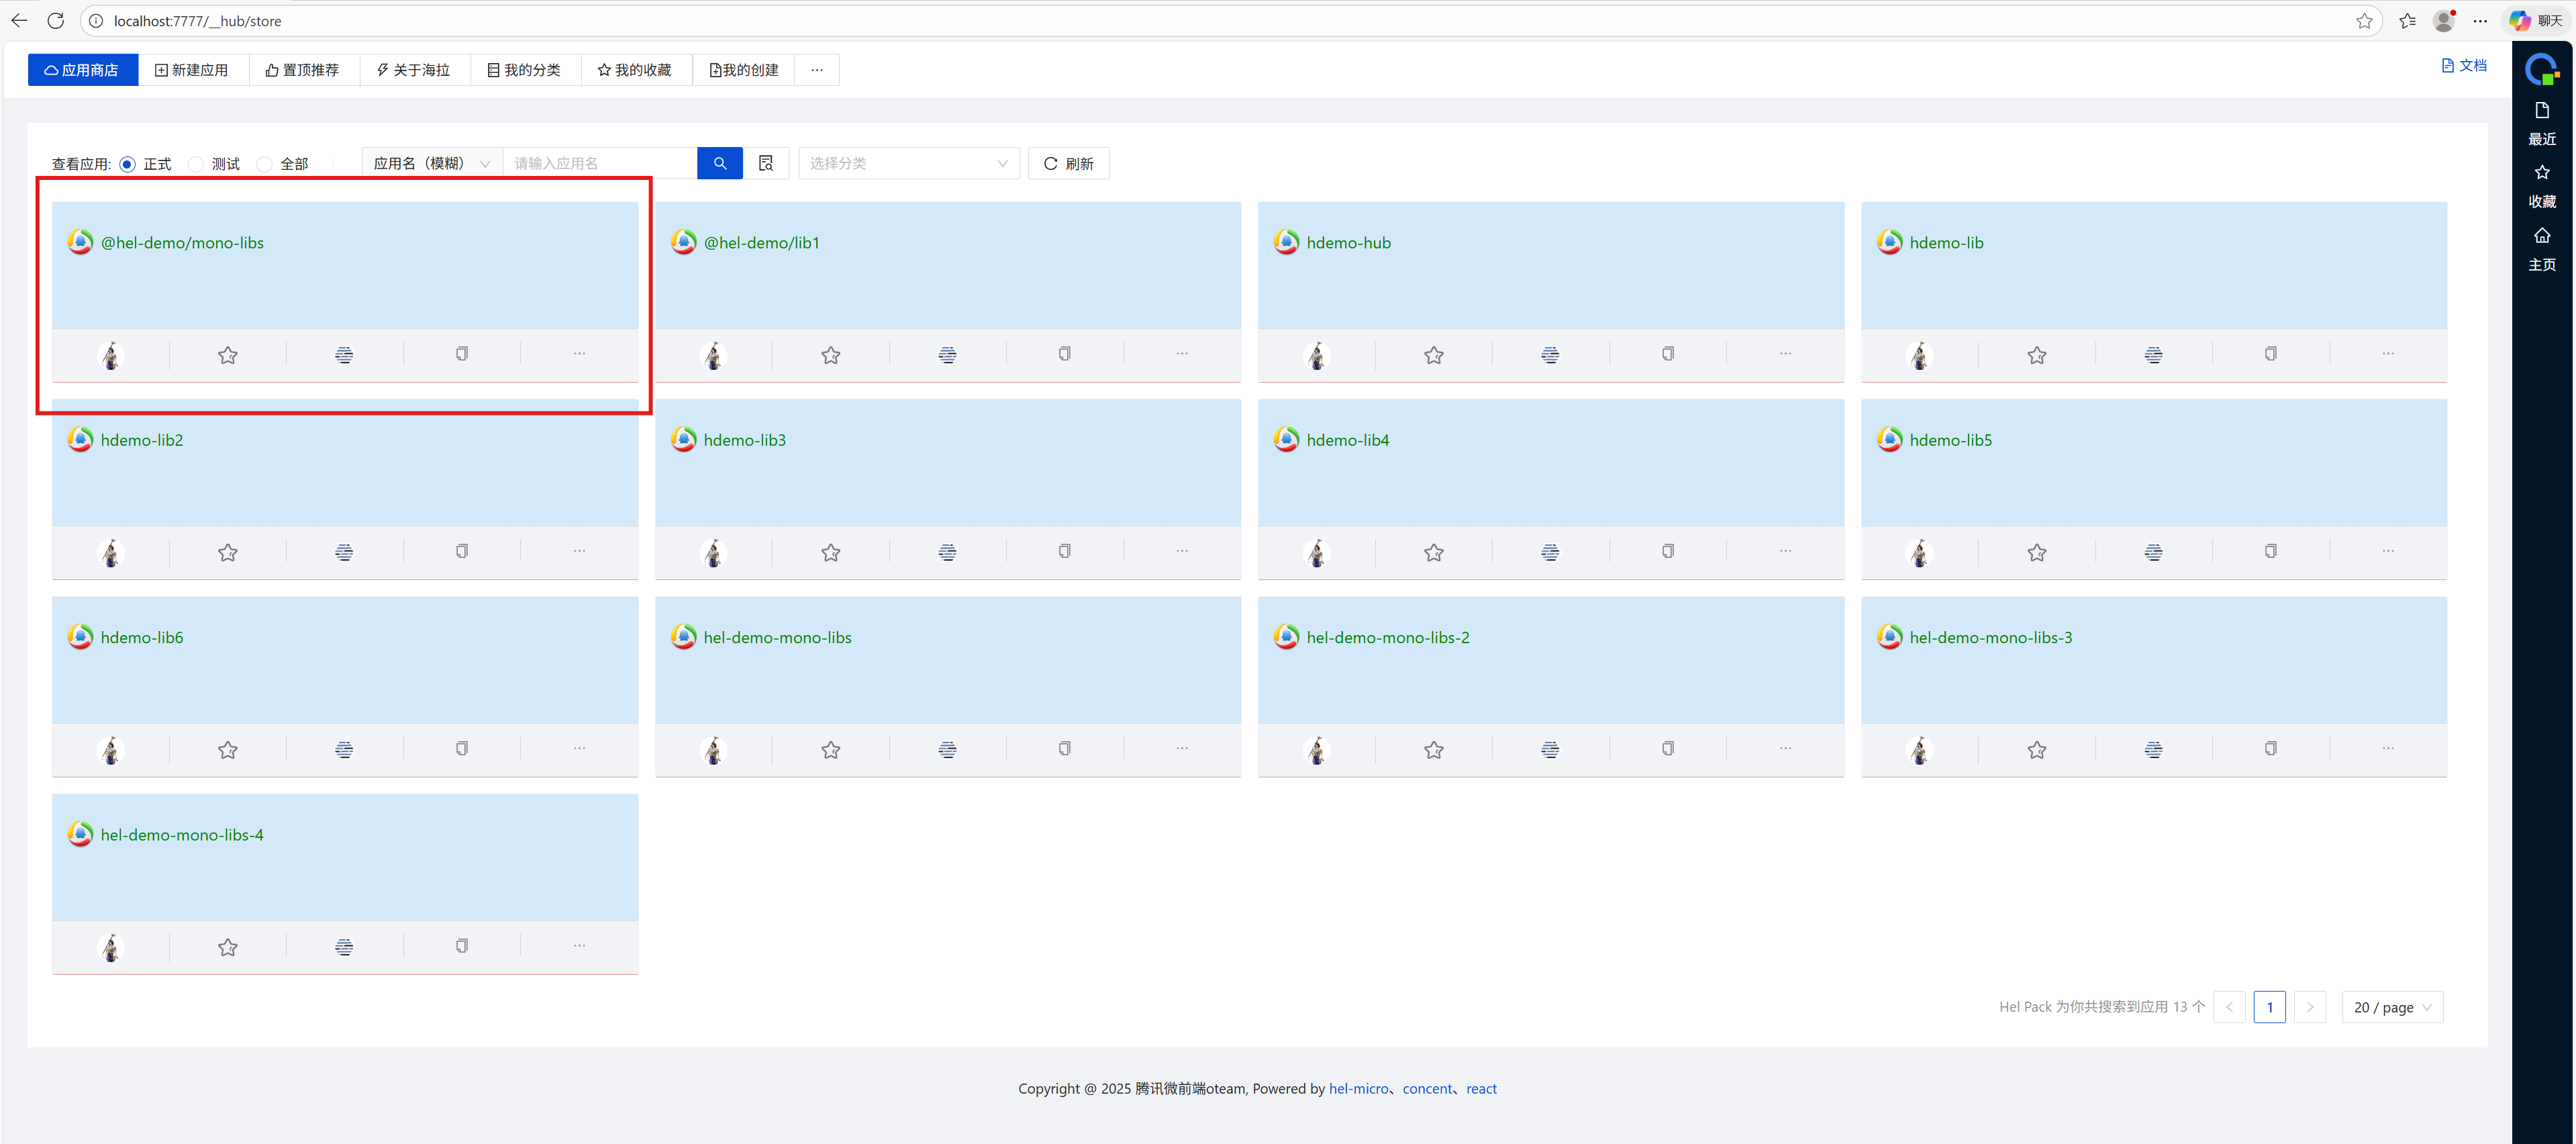Screen dimensions: 2576x1144
Task: Open more options on hdemo-lib card
Action: (x=2387, y=354)
